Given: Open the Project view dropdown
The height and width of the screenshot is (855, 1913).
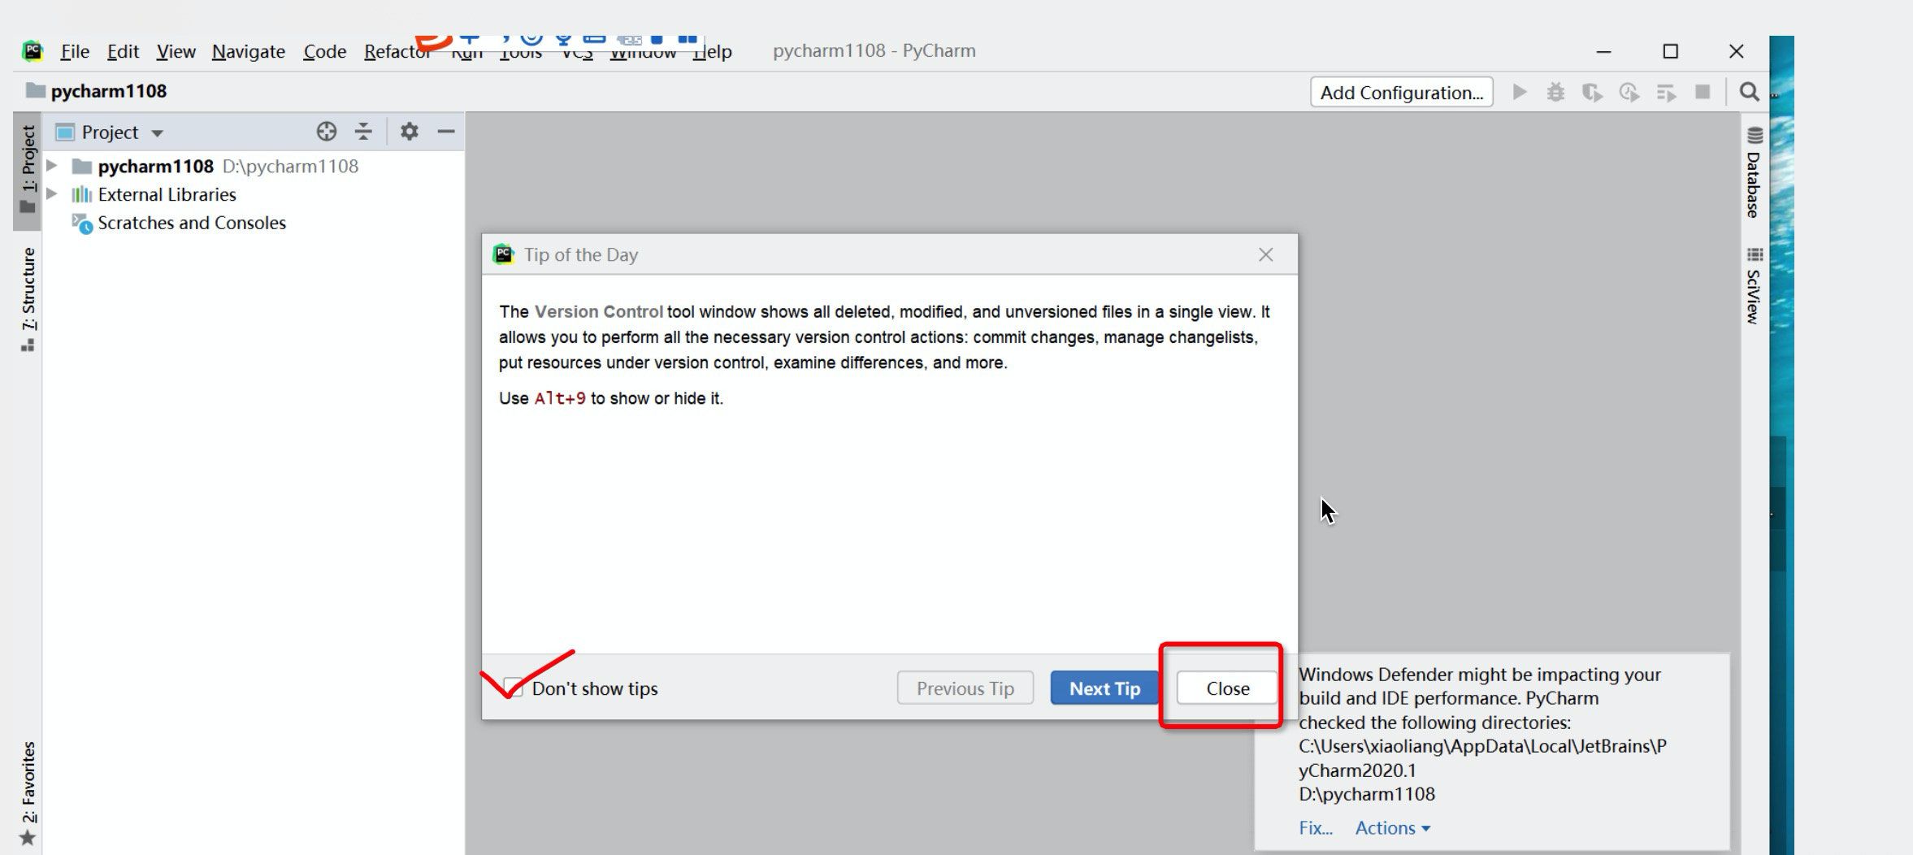Looking at the screenshot, I should [x=158, y=132].
